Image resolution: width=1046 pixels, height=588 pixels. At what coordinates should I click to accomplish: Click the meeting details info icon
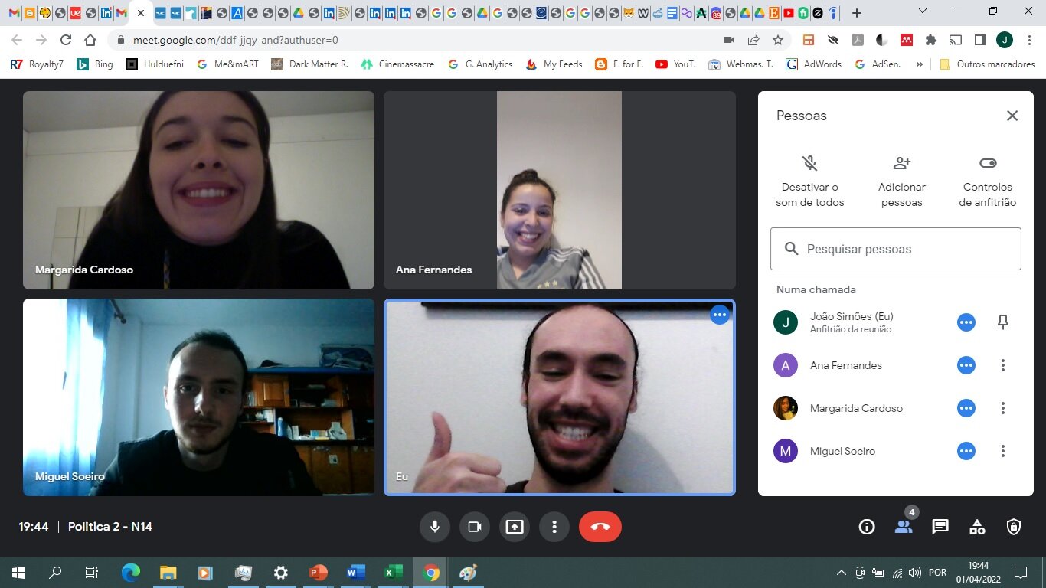(867, 527)
